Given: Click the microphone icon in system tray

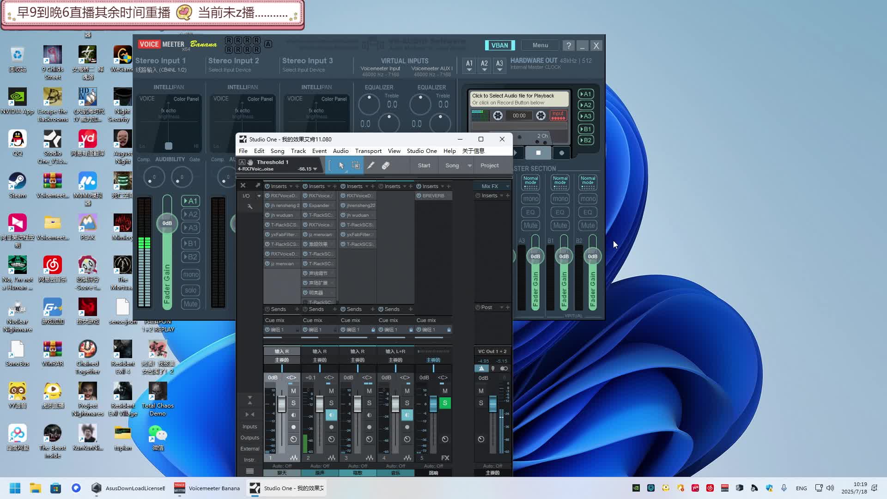Looking at the screenshot, I should [x=784, y=488].
